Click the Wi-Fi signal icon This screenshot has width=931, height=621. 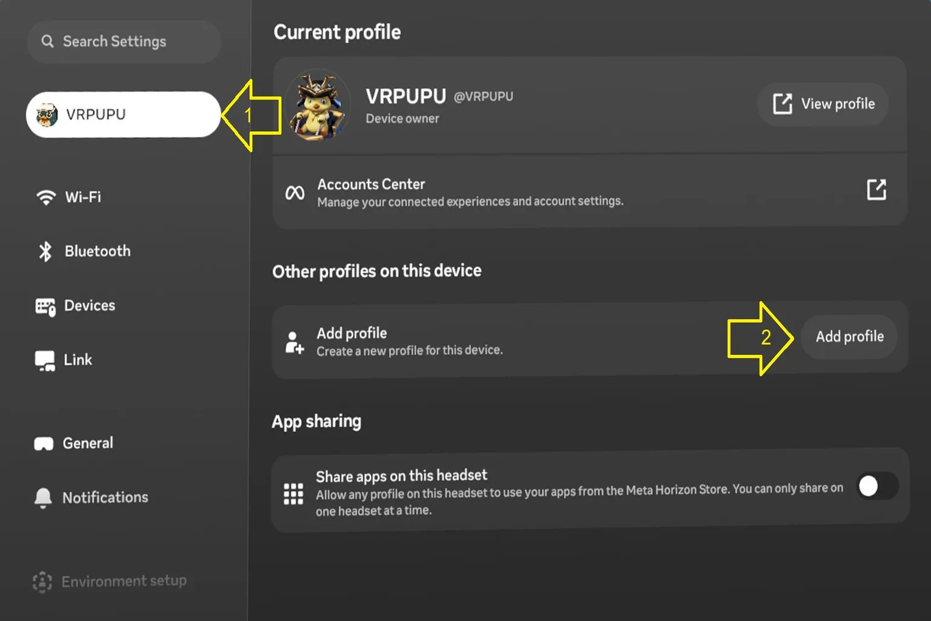coord(46,198)
